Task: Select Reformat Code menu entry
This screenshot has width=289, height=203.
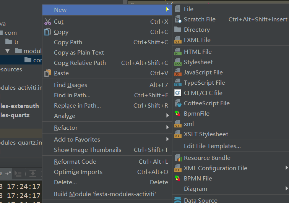Action: [75, 162]
